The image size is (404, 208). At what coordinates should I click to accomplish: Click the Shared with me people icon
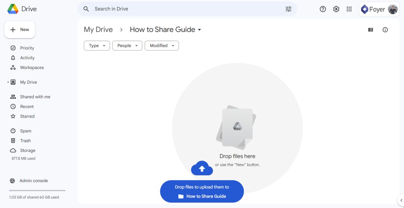pyautogui.click(x=13, y=97)
